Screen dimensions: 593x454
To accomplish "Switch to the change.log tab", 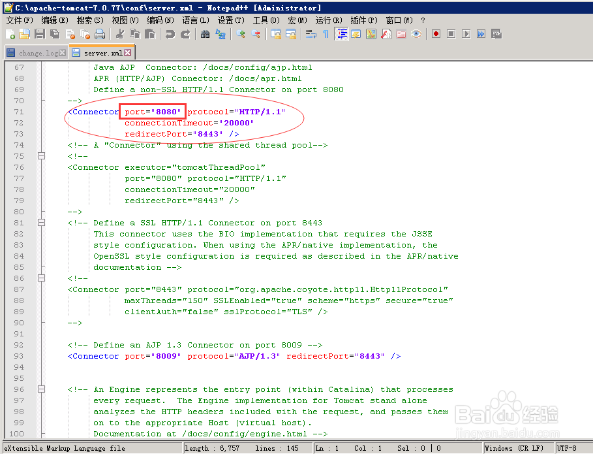I will point(37,53).
